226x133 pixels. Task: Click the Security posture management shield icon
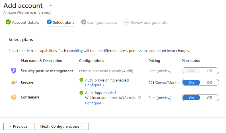coord(14,71)
